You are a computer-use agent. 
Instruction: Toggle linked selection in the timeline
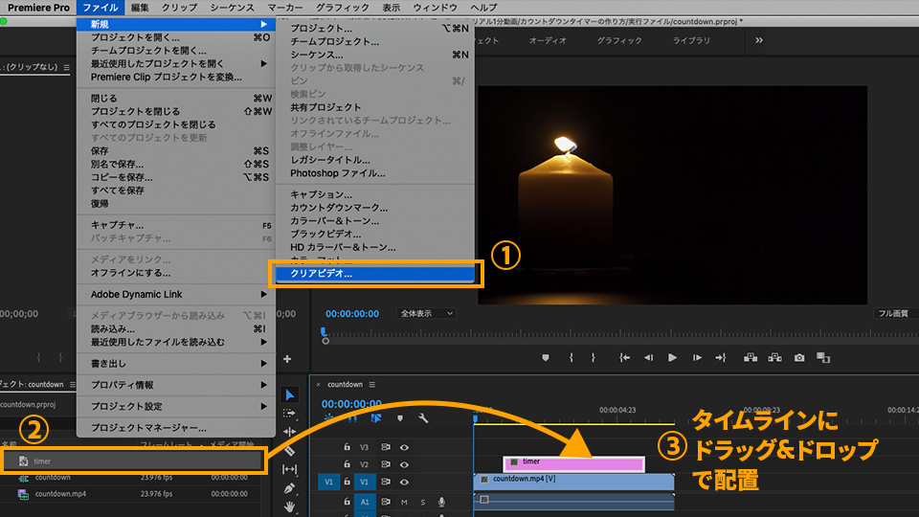(375, 418)
